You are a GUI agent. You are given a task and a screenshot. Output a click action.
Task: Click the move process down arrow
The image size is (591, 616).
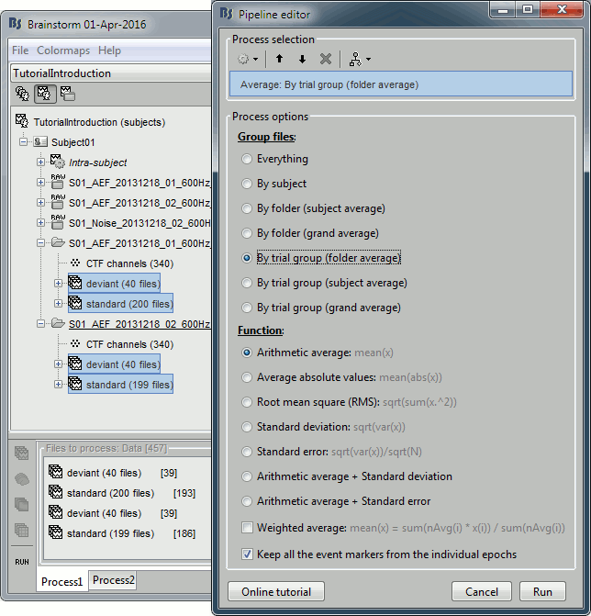point(302,60)
